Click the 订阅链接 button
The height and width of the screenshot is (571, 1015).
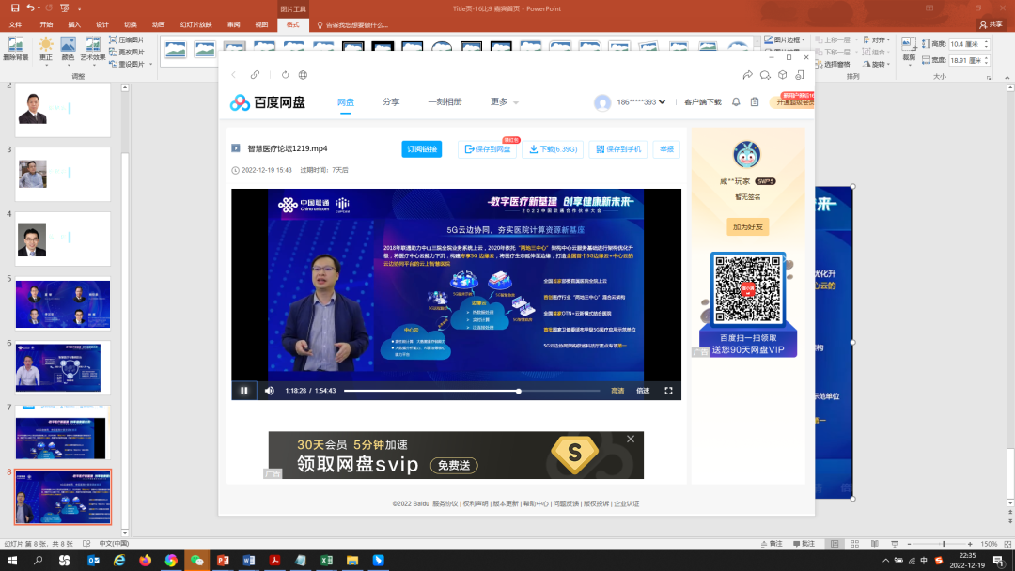coord(421,148)
